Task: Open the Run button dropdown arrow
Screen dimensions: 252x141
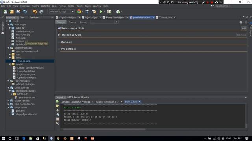Action: tap(104, 11)
